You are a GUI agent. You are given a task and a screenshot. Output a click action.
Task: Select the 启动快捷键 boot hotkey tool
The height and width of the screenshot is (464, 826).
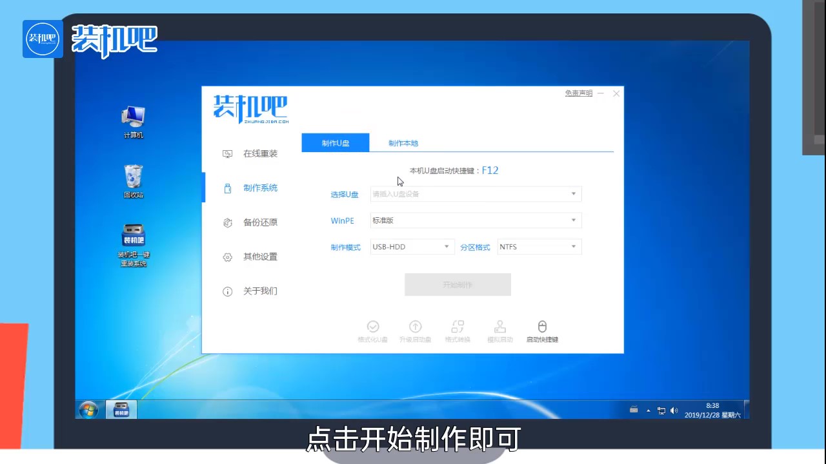pyautogui.click(x=542, y=331)
